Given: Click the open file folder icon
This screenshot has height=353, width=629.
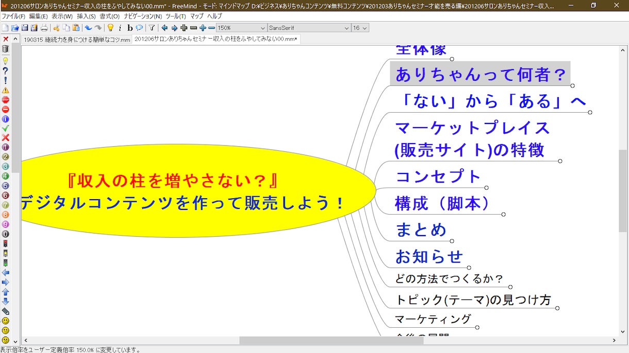Looking at the screenshot, I should pyautogui.click(x=15, y=28).
